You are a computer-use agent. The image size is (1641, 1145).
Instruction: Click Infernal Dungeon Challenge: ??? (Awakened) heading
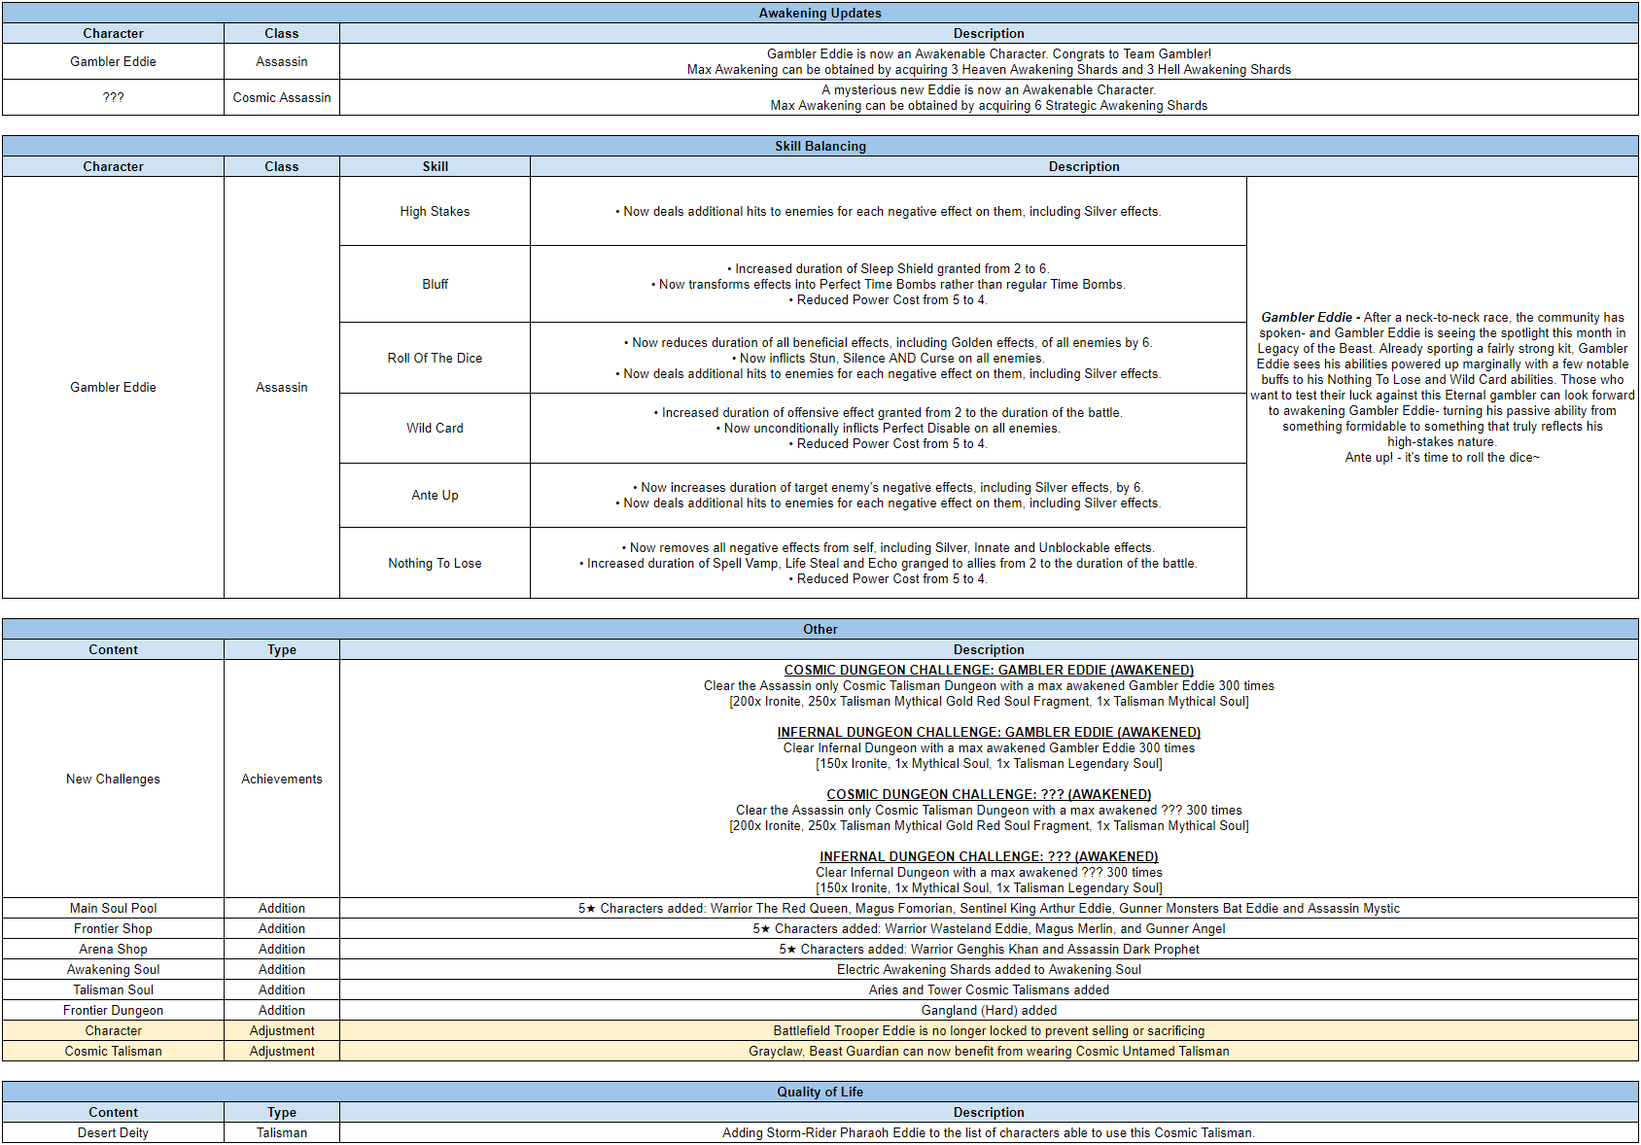click(x=989, y=856)
